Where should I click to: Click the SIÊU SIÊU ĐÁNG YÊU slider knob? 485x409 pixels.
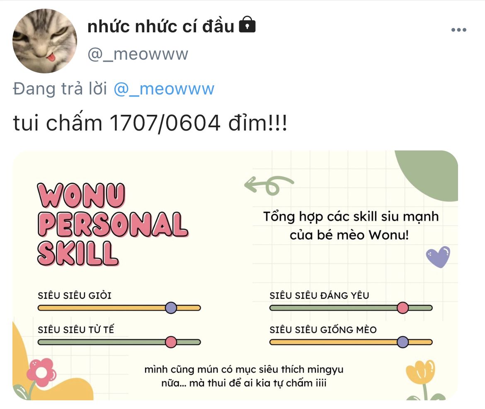(403, 308)
